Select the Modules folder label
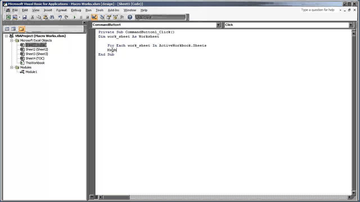 pos(26,67)
